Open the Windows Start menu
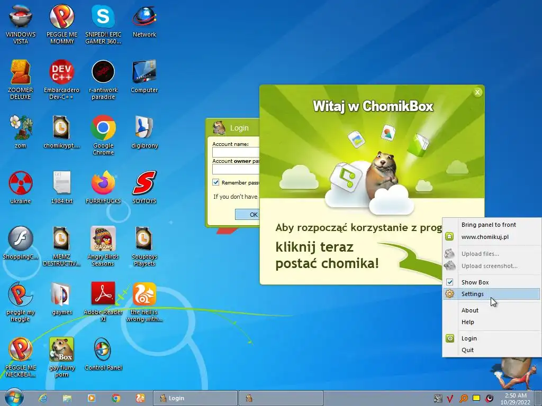The width and height of the screenshot is (542, 406). coord(14,398)
